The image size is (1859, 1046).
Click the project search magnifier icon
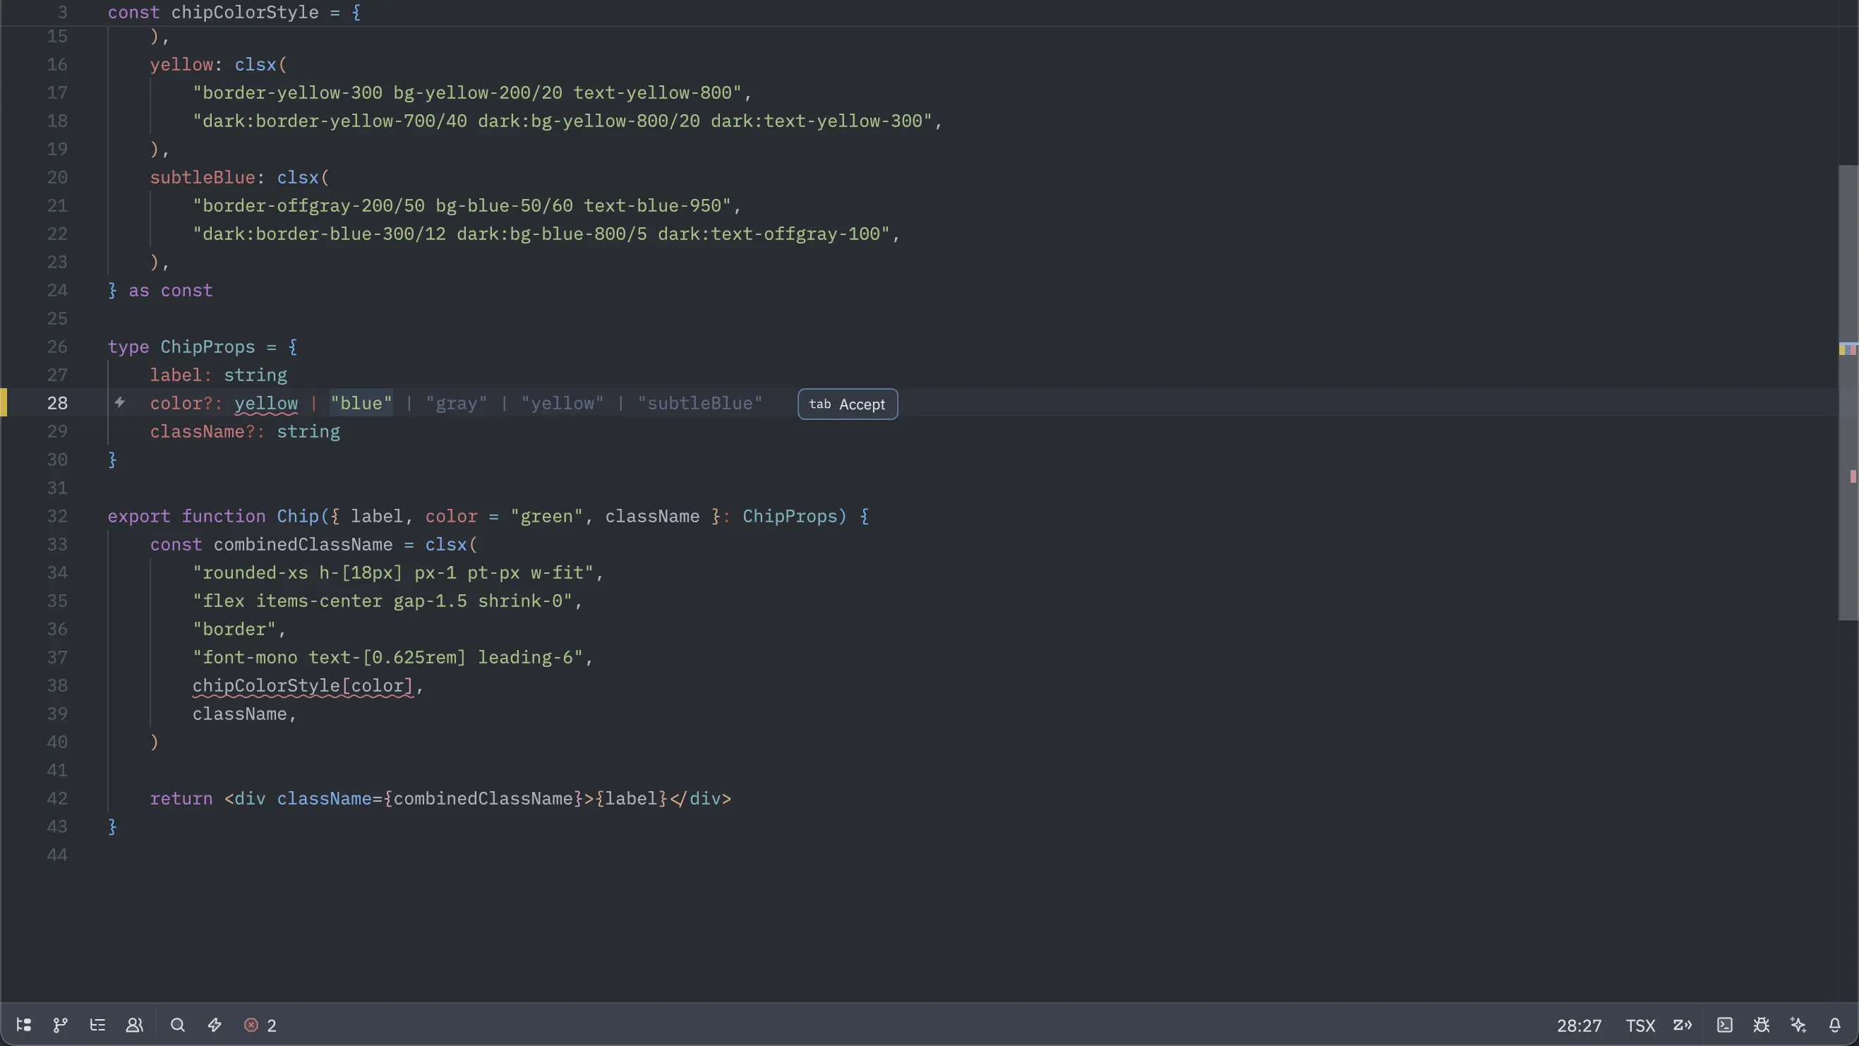(x=178, y=1025)
